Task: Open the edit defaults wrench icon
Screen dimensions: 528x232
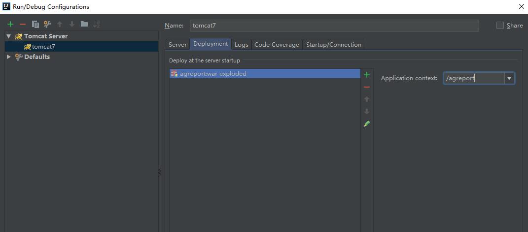Action: pyautogui.click(x=47, y=24)
